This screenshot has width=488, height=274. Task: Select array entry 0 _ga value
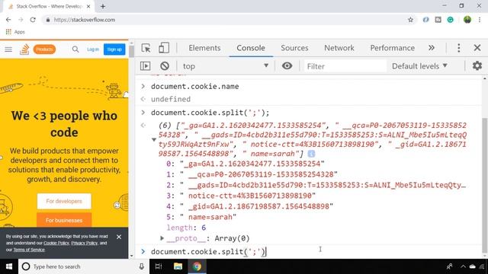point(246,164)
